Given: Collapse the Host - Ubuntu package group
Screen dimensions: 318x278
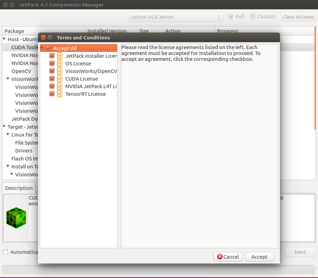Looking at the screenshot, I should 4,39.
